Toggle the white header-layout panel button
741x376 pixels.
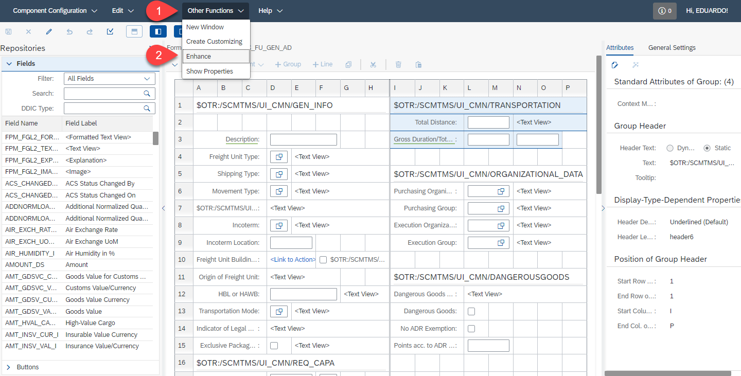134,32
